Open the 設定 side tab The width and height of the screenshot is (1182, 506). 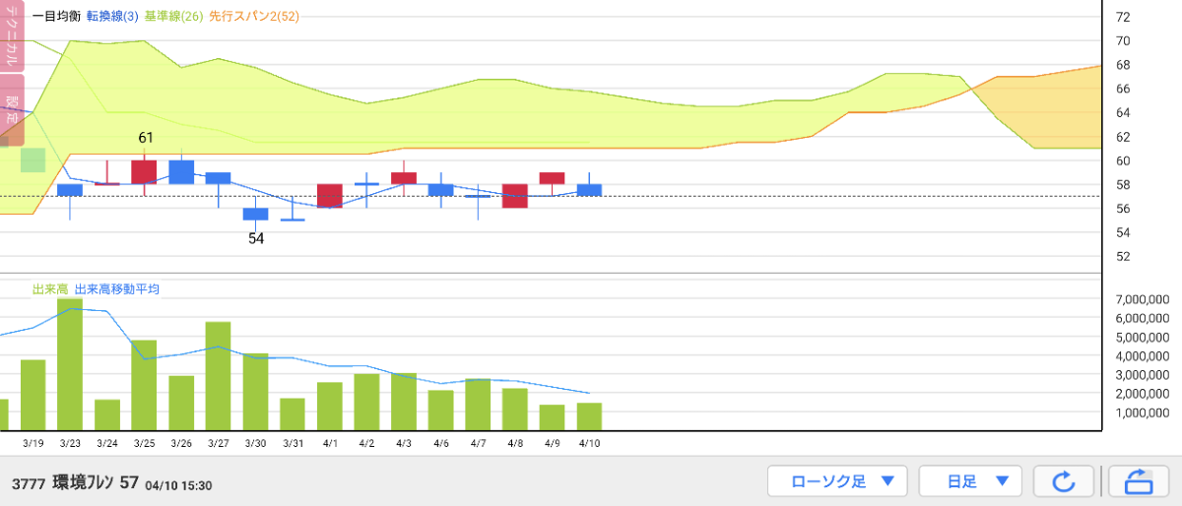pos(12,109)
